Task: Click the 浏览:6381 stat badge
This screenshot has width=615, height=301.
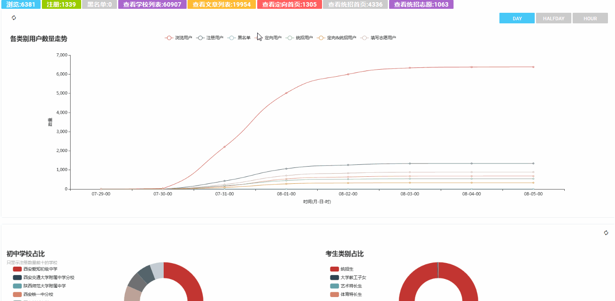Action: tap(21, 4)
